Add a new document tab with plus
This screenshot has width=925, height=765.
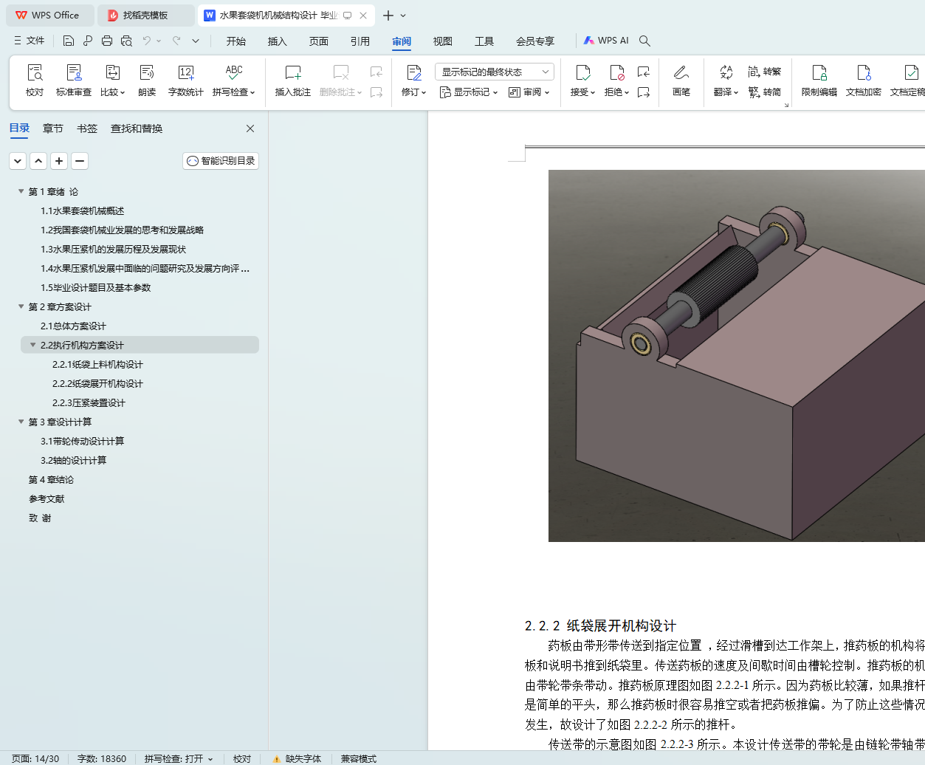coord(388,16)
